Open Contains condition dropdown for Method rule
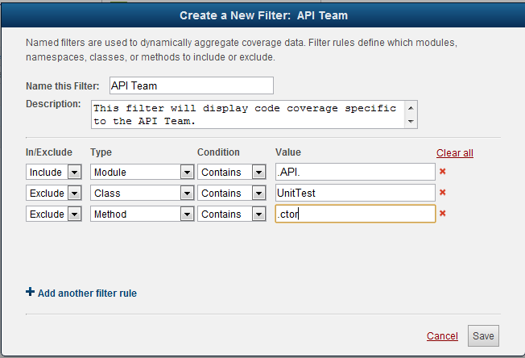Screen dimensions: 525x358 click(x=230, y=214)
